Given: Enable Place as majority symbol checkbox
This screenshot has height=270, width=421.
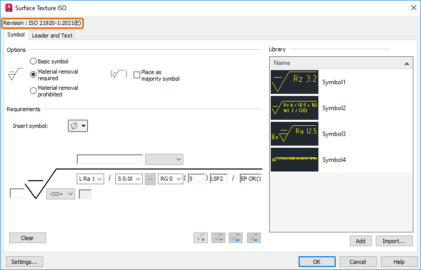Looking at the screenshot, I should [x=137, y=75].
